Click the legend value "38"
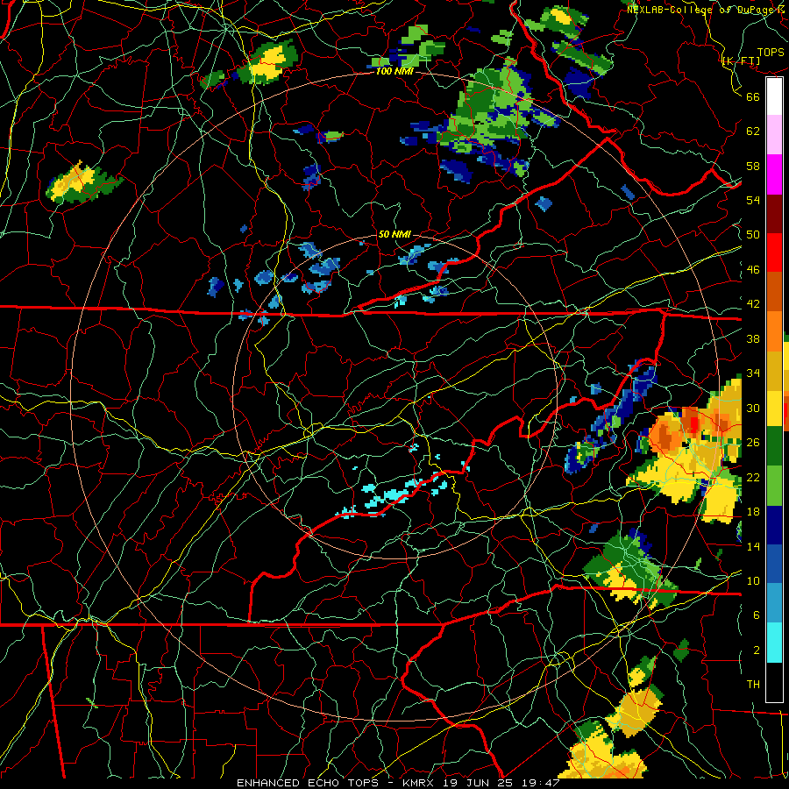789x789 pixels. point(753,338)
